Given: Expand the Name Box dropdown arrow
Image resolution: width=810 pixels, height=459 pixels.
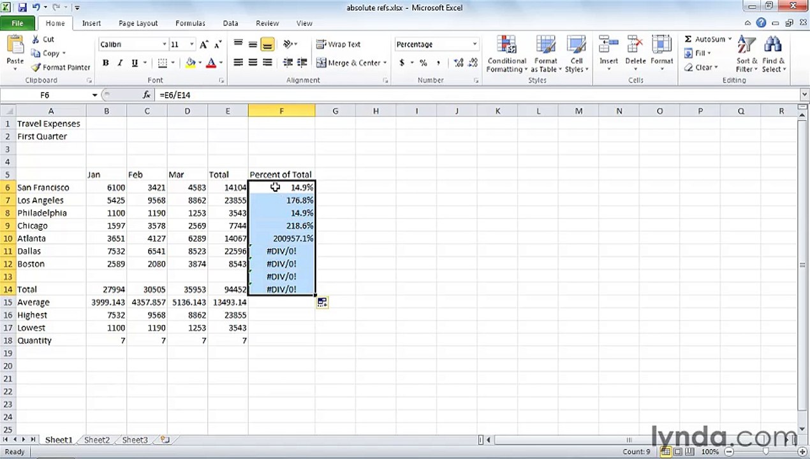Looking at the screenshot, I should (94, 95).
